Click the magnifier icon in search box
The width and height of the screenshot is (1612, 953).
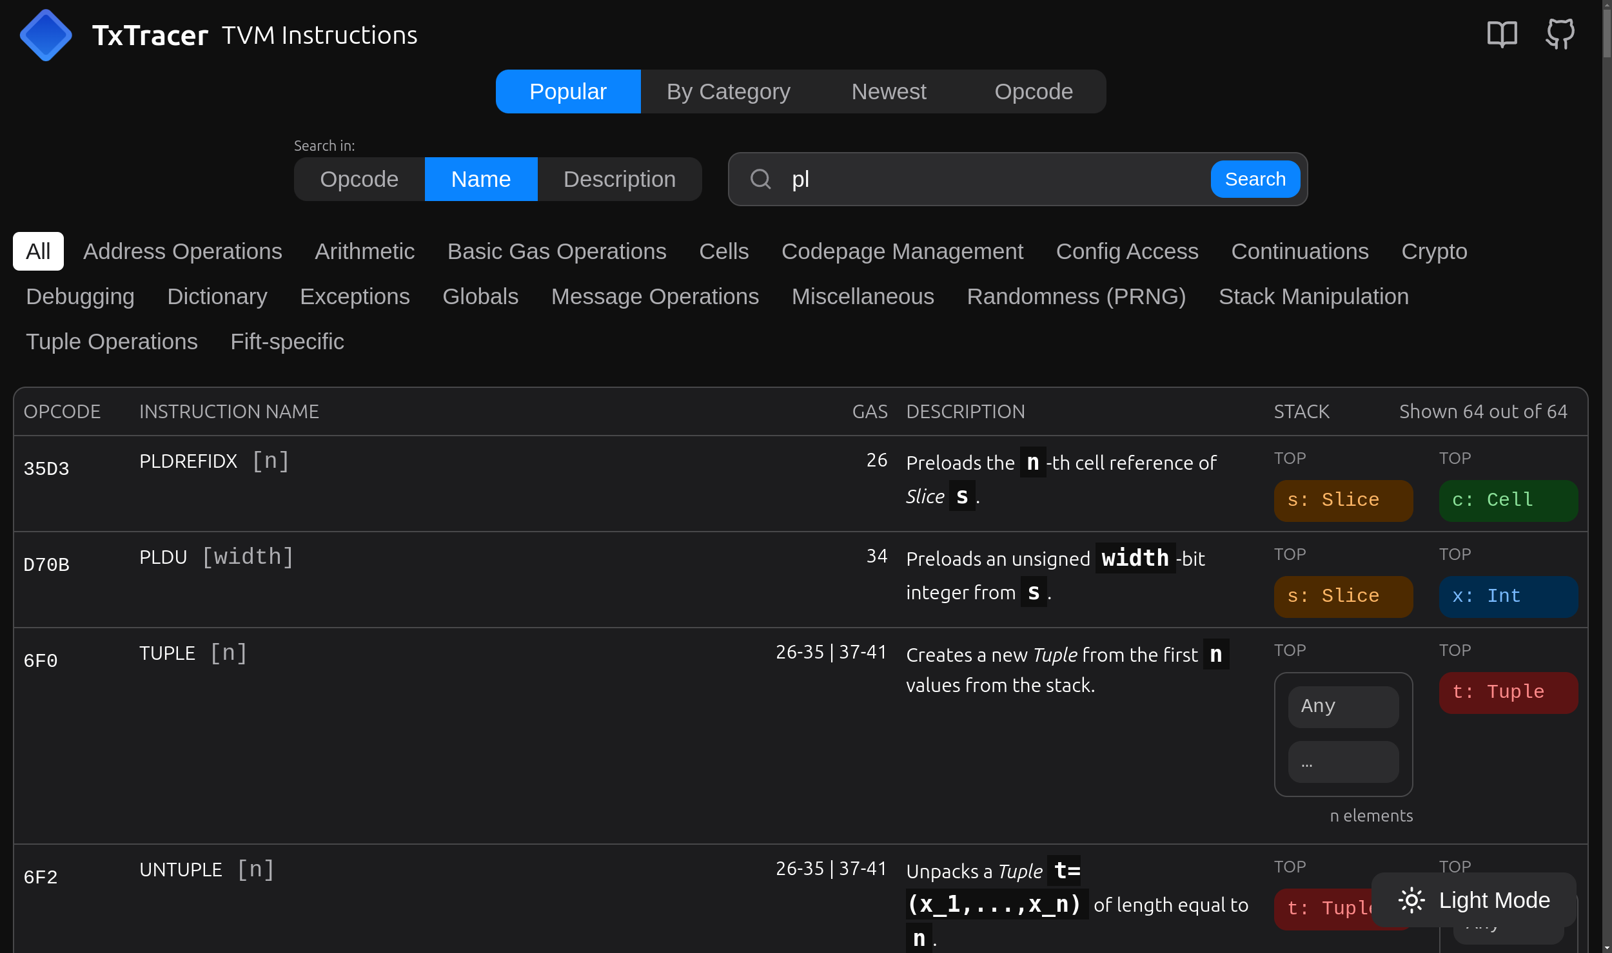(x=761, y=179)
